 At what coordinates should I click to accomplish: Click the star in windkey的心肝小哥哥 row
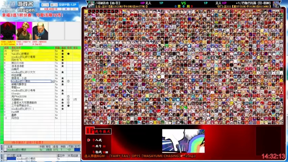point(63,57)
